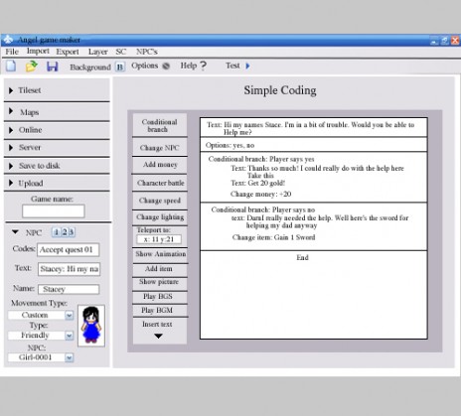Screen dimensions: 461x416
Task: Select Conditional branch: Player says yes line
Action: [261, 159]
